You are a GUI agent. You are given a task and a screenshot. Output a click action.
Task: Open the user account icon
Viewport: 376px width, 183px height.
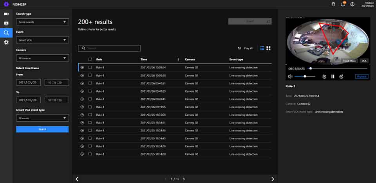tap(352, 4)
